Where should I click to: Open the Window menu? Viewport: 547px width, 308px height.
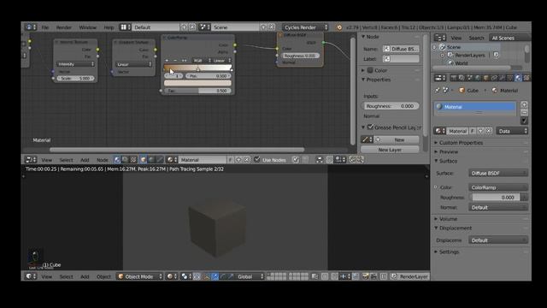(x=87, y=27)
